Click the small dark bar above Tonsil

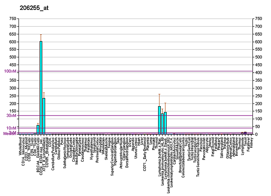coord(245,133)
